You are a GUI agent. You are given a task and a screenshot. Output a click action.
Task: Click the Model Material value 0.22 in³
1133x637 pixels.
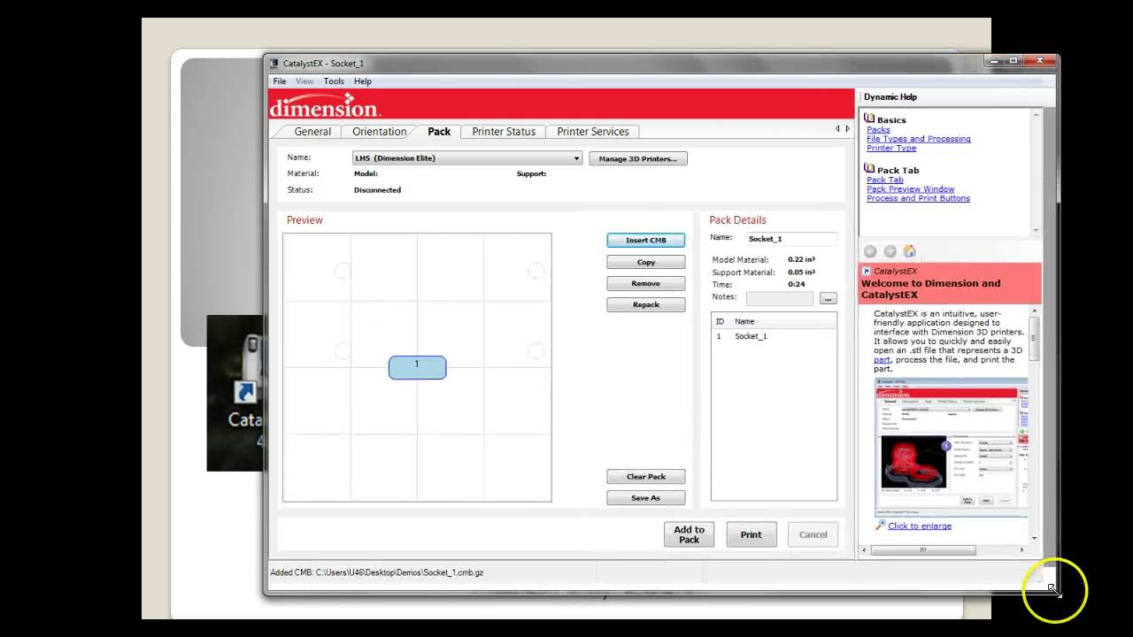click(802, 260)
